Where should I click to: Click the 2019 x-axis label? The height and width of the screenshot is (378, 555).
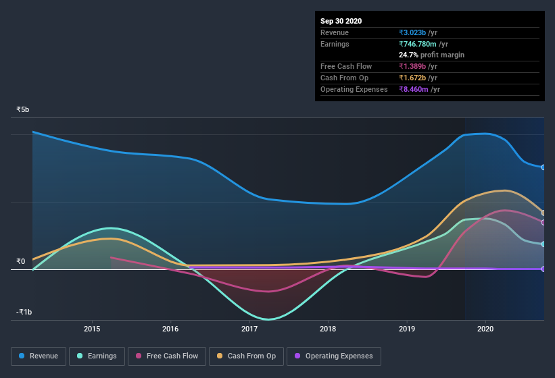point(407,329)
